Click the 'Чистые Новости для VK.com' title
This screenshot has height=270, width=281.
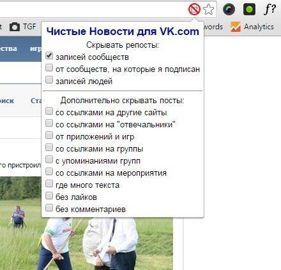pyautogui.click(x=123, y=31)
